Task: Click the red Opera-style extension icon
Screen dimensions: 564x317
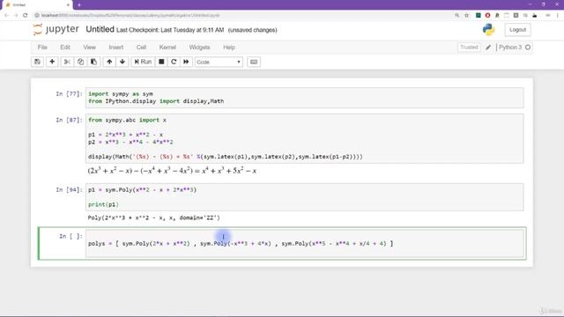Action: click(x=487, y=15)
